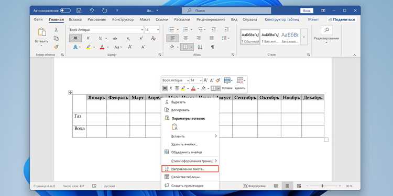Open the Конструктор таблиц tab

coord(282,19)
